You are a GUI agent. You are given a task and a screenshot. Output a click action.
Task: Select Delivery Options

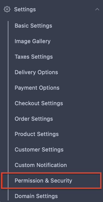(36, 72)
